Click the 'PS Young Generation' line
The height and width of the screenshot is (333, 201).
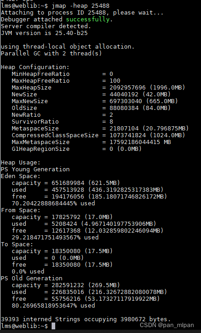[35, 169]
